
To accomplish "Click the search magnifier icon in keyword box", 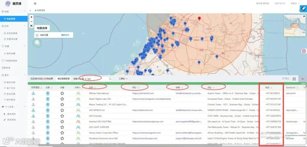I will point(110,79).
